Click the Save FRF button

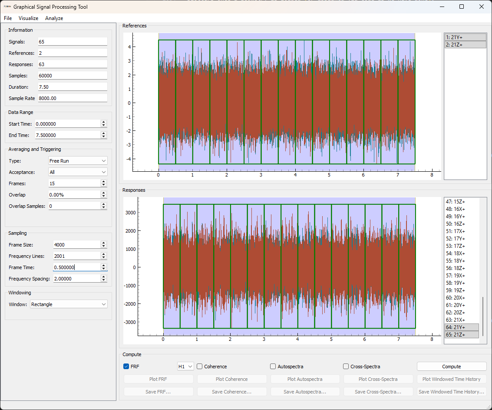158,391
